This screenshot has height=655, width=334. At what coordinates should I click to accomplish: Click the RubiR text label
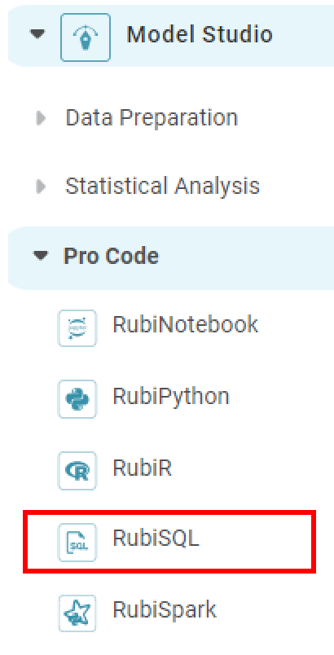click(142, 468)
